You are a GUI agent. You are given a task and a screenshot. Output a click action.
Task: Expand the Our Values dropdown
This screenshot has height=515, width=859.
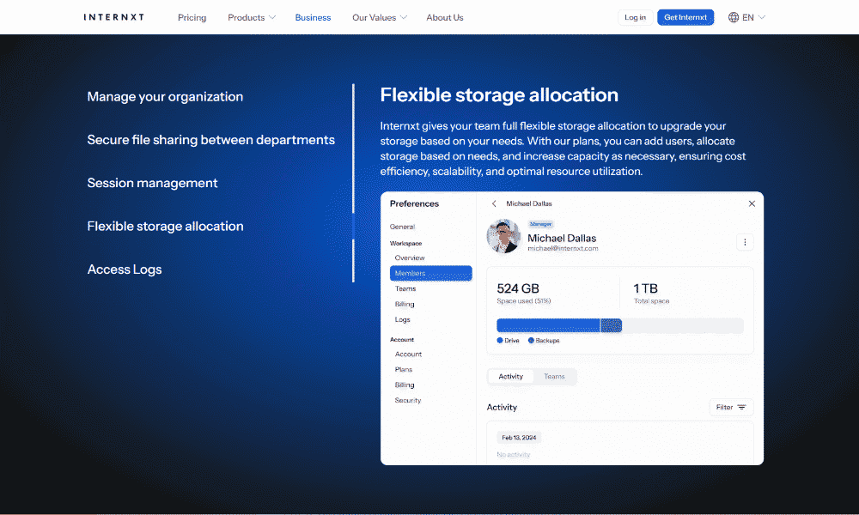pos(379,17)
